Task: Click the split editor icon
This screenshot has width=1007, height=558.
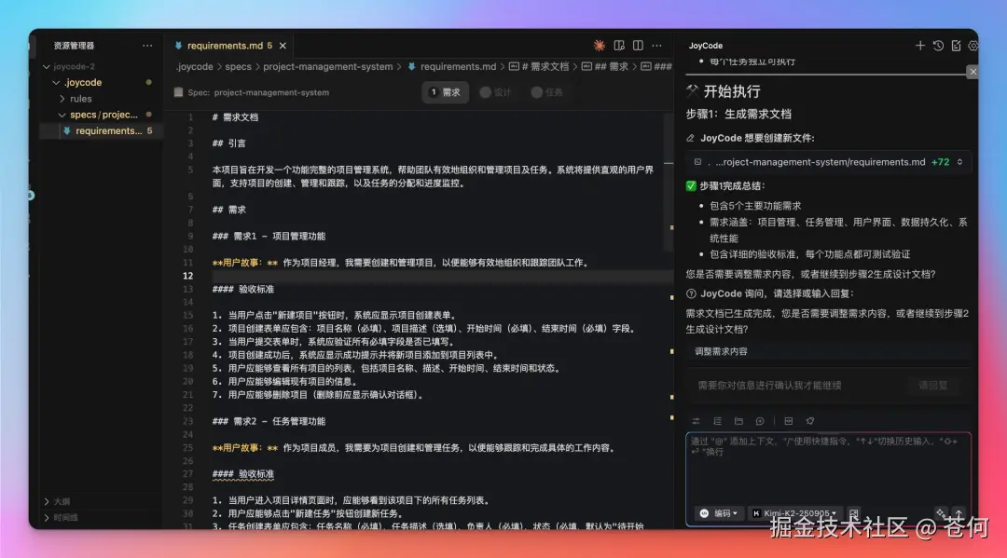Action: tap(639, 45)
